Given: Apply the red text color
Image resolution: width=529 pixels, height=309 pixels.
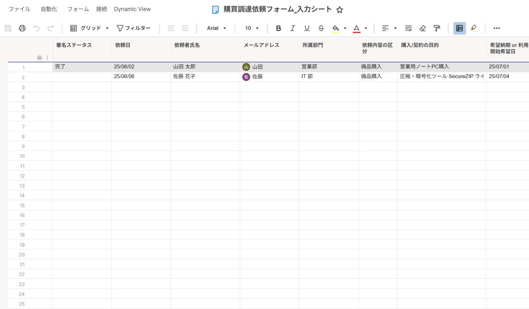Looking at the screenshot, I should point(356,28).
